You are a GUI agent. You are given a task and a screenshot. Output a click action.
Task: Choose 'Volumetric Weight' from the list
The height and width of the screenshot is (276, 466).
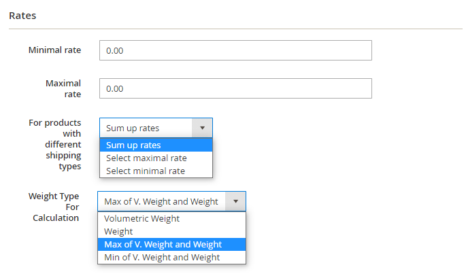[x=171, y=219]
